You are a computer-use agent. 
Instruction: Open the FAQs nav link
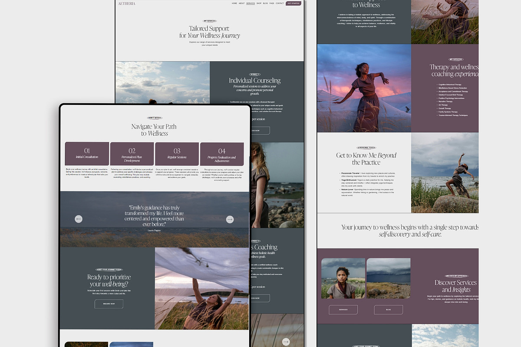[272, 3]
